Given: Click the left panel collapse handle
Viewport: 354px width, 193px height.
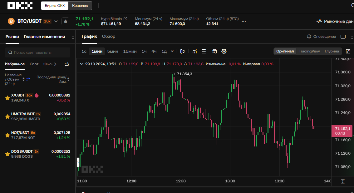Looking at the screenshot, I should (78, 162).
